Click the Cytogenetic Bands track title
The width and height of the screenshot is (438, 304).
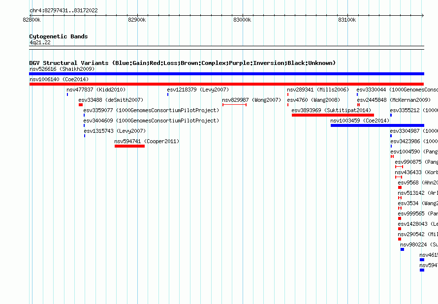pos(59,36)
